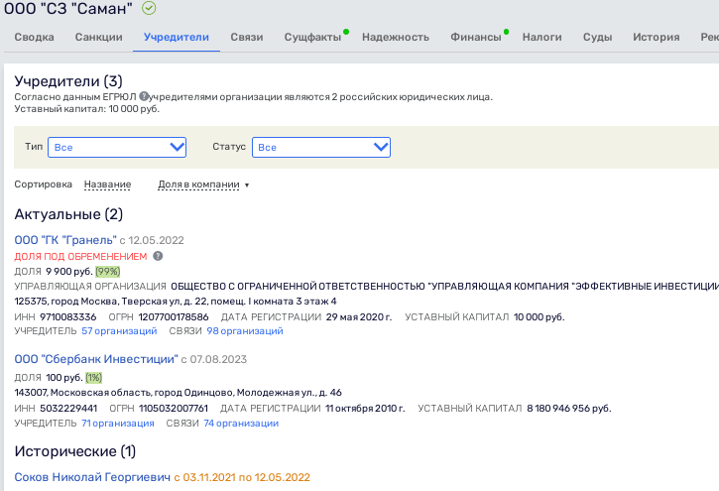Click the Управляющая компания organization name

pos(445,287)
